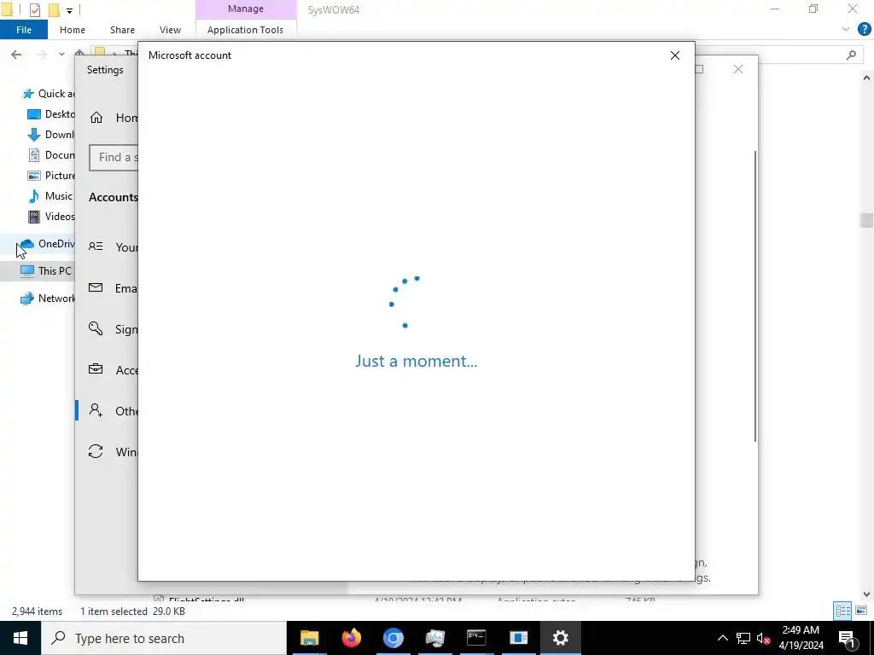This screenshot has width=874, height=655.
Task: Click muted volume tray icon
Action: (763, 638)
